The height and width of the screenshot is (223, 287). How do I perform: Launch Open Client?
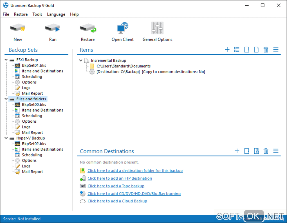(x=123, y=32)
